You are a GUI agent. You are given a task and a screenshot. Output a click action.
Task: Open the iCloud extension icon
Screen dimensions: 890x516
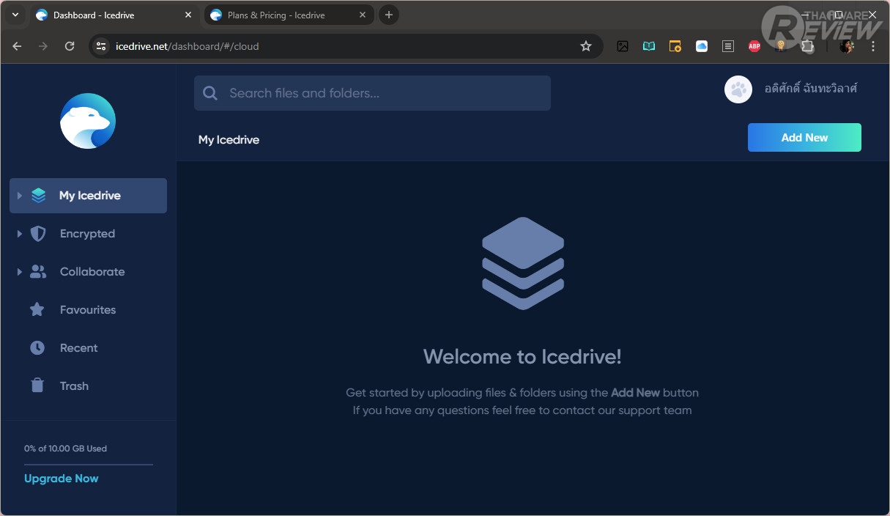click(702, 46)
